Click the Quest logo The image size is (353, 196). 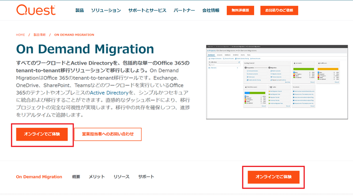(36, 10)
